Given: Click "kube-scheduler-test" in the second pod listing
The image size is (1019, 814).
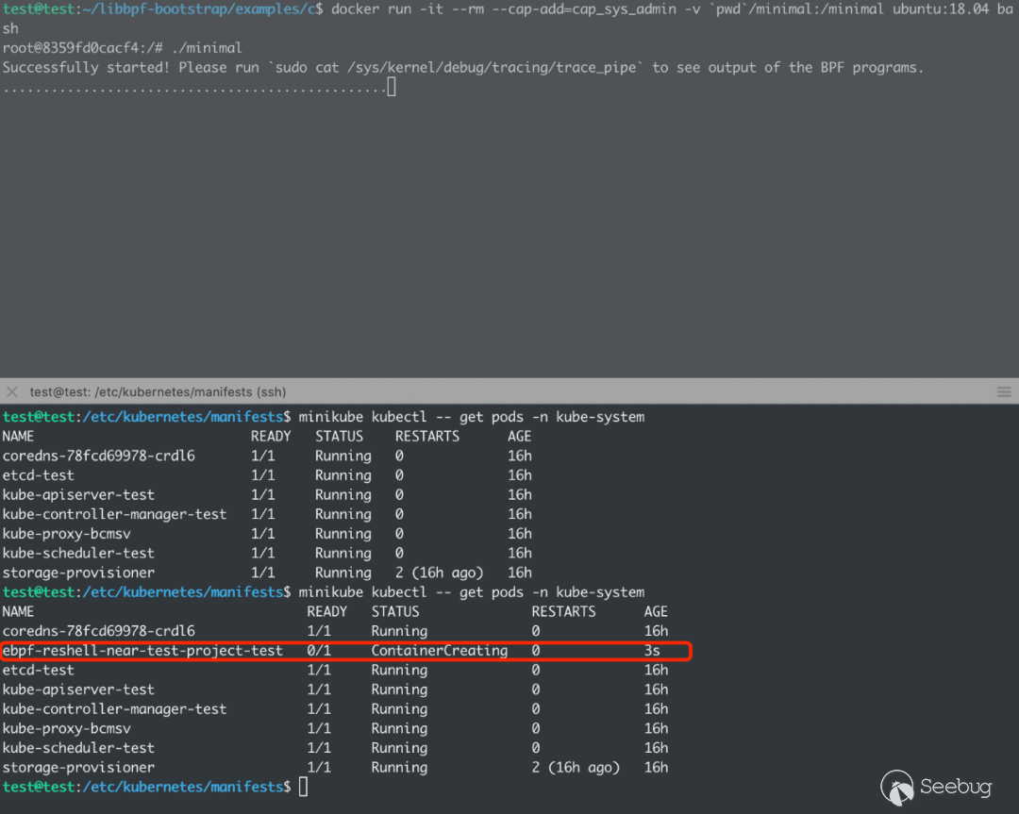Looking at the screenshot, I should (x=78, y=748).
